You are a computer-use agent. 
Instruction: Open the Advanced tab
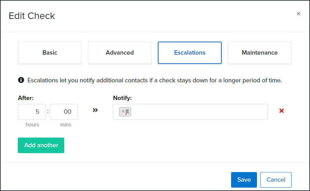(x=120, y=52)
